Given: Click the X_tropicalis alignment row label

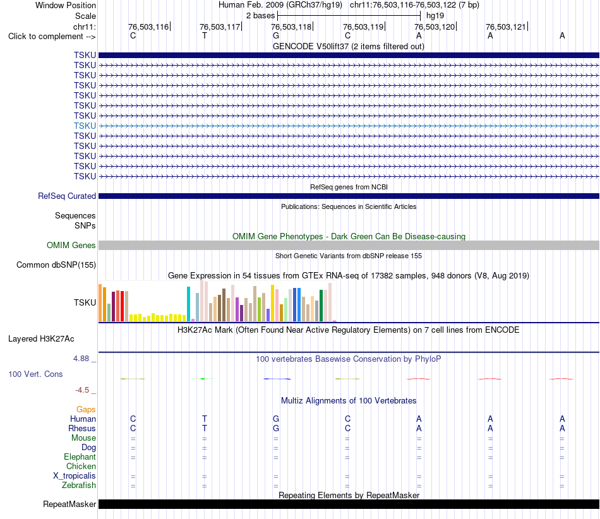Looking at the screenshot, I should point(75,476).
